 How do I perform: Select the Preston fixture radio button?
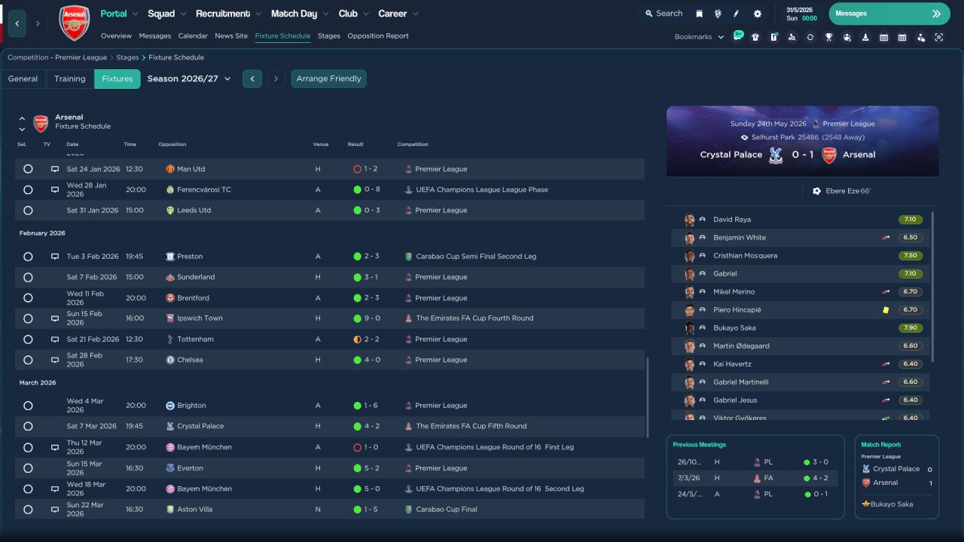pyautogui.click(x=28, y=257)
